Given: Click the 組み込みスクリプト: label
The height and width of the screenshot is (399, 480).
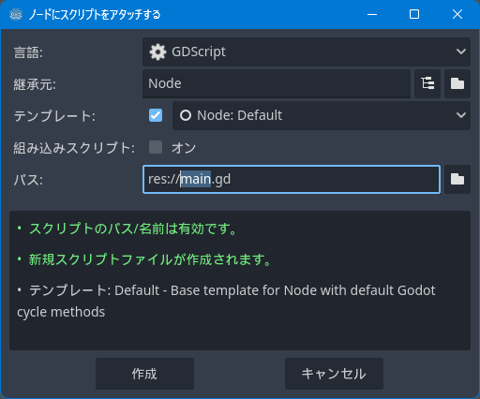Looking at the screenshot, I should 74,148.
